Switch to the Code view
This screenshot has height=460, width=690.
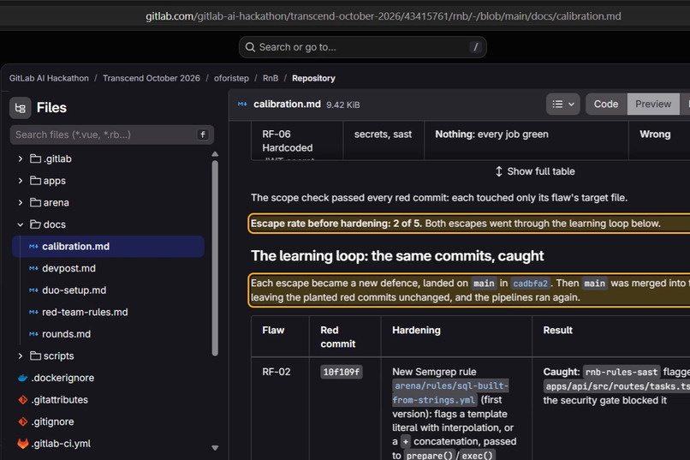pyautogui.click(x=606, y=105)
